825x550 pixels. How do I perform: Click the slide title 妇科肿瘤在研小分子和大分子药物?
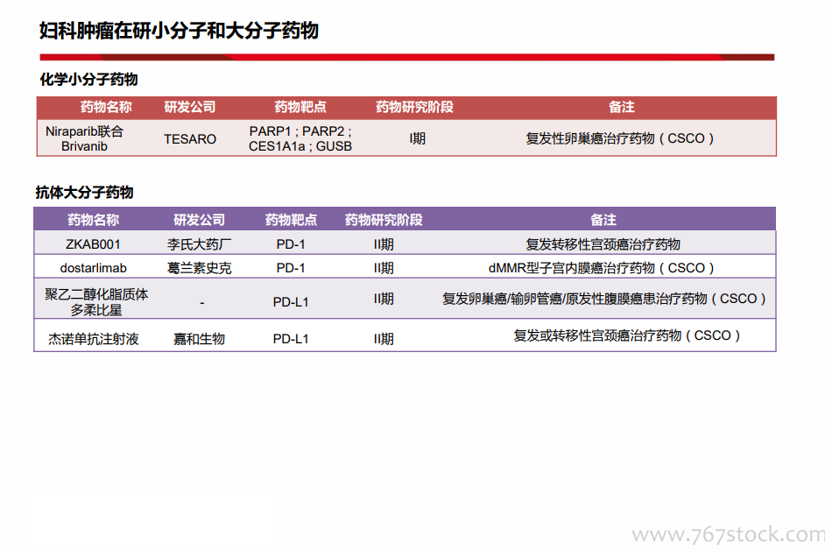[179, 31]
